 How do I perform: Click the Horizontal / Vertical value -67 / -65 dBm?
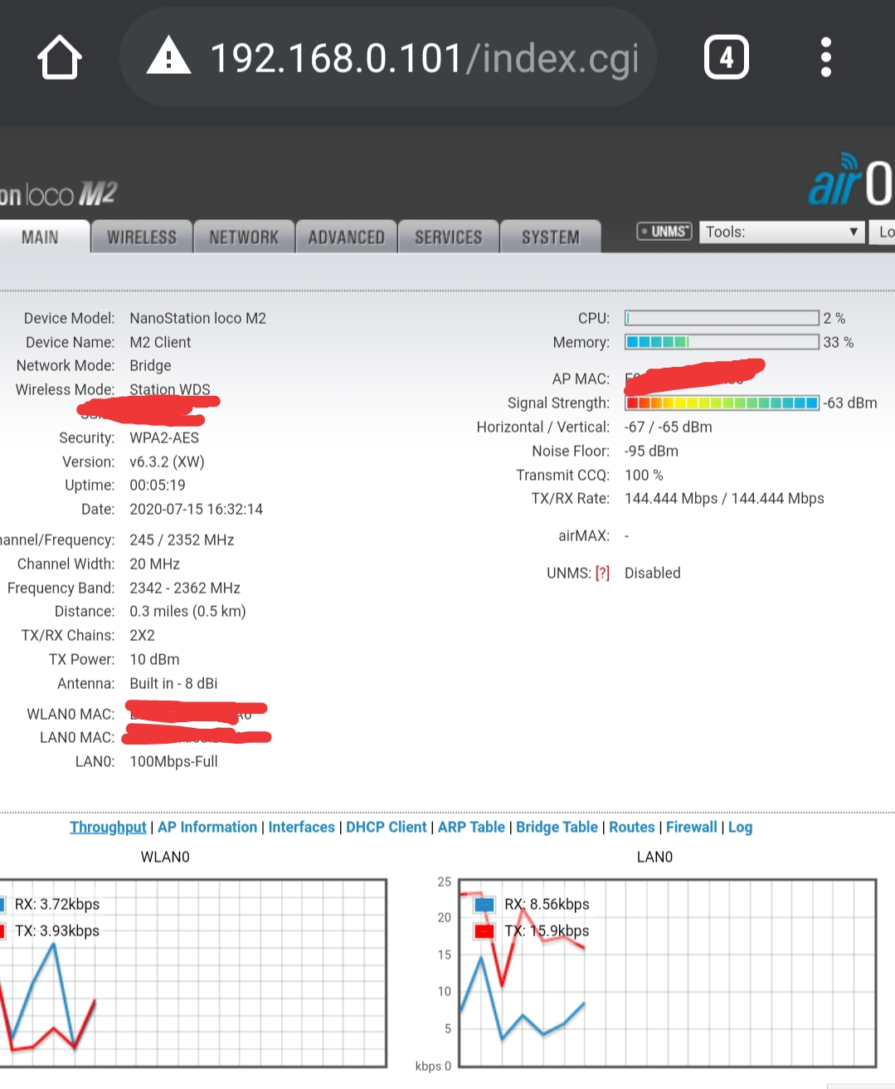[669, 427]
